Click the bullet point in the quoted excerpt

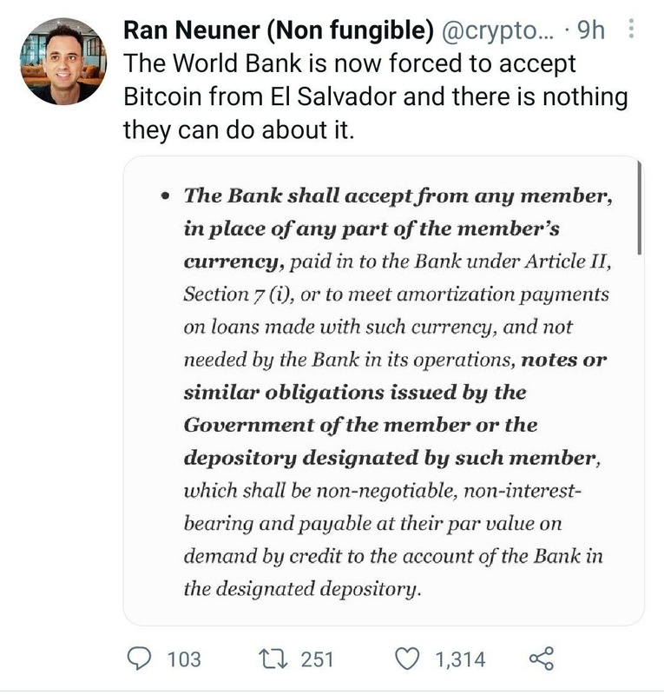coord(166,197)
